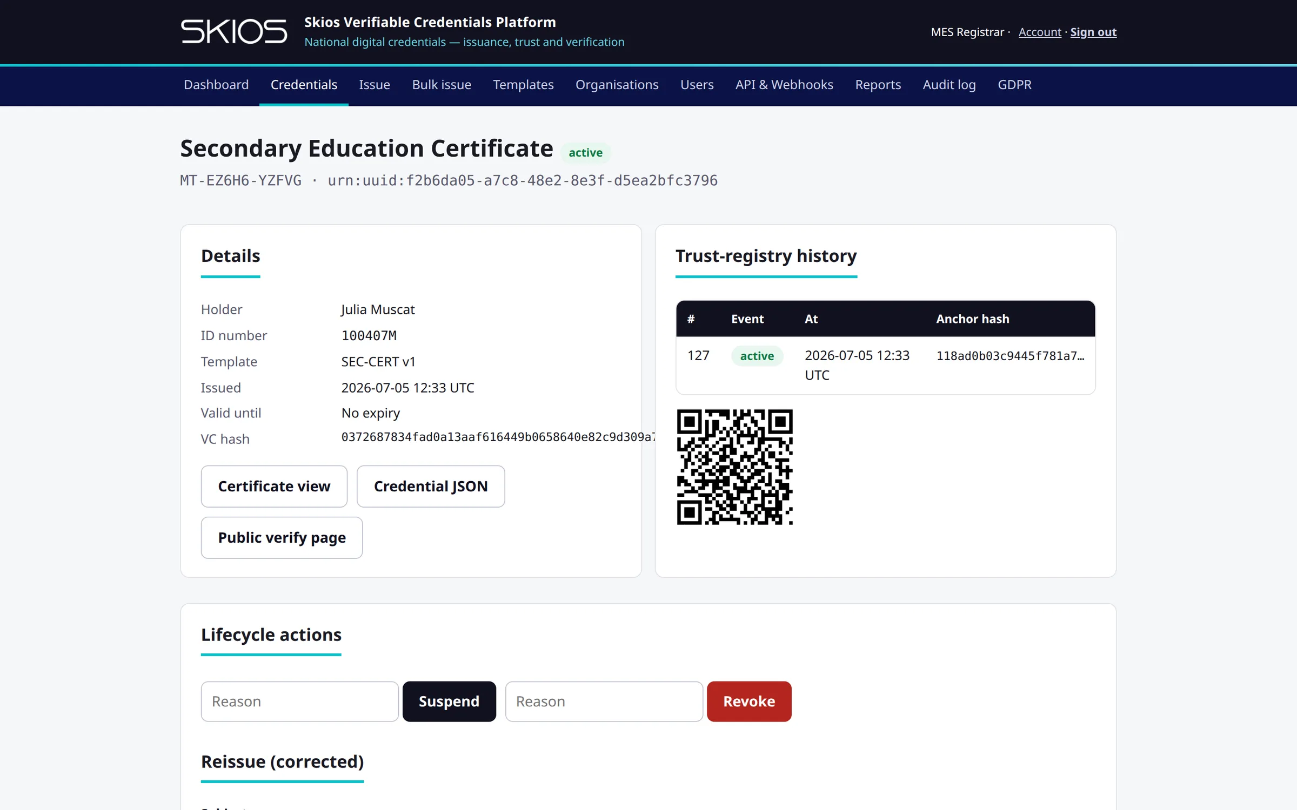
Task: Click the Anchor hash column header
Action: pyautogui.click(x=973, y=319)
